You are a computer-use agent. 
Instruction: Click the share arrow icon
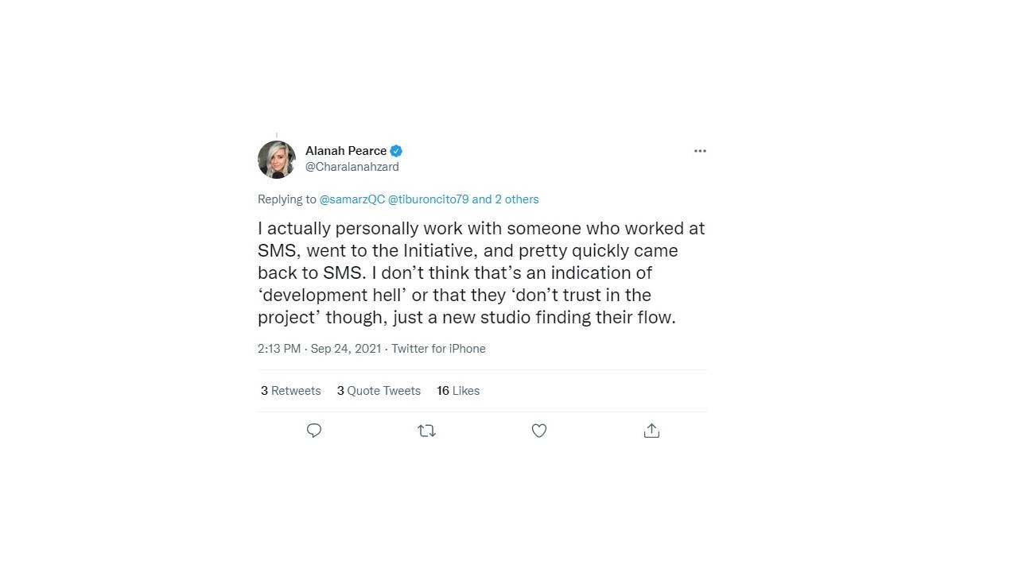[x=651, y=431]
